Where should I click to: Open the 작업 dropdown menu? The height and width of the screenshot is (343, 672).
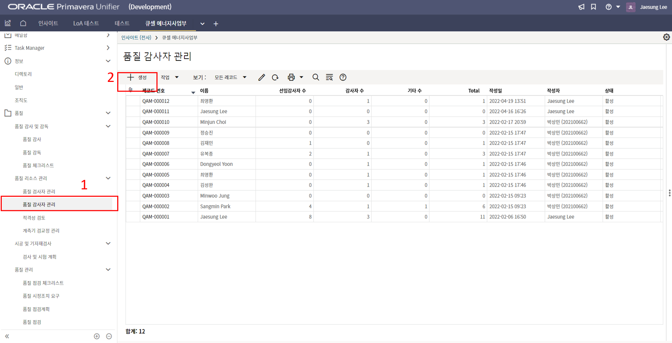[x=170, y=77]
